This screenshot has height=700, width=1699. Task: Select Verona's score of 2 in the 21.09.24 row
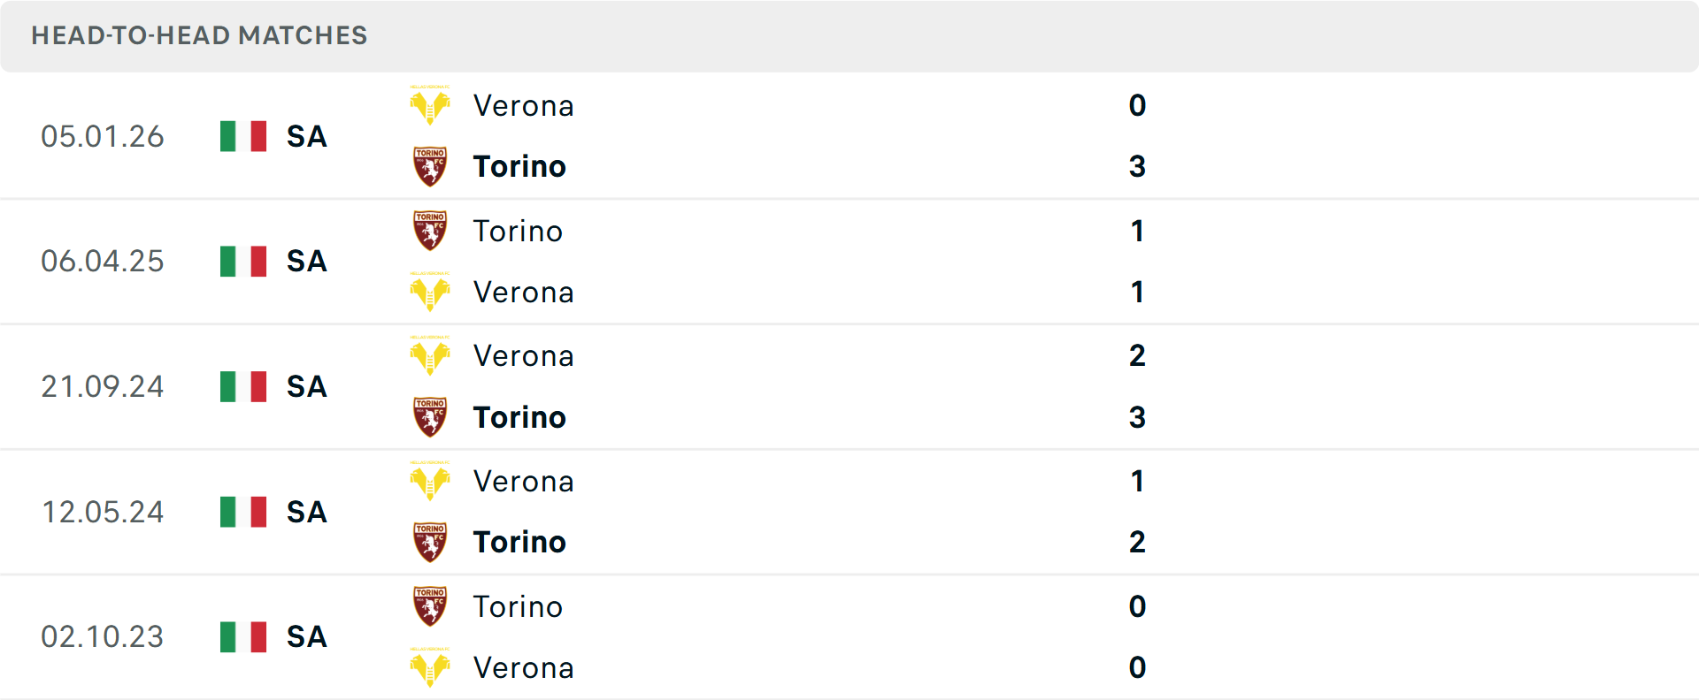[1137, 356]
